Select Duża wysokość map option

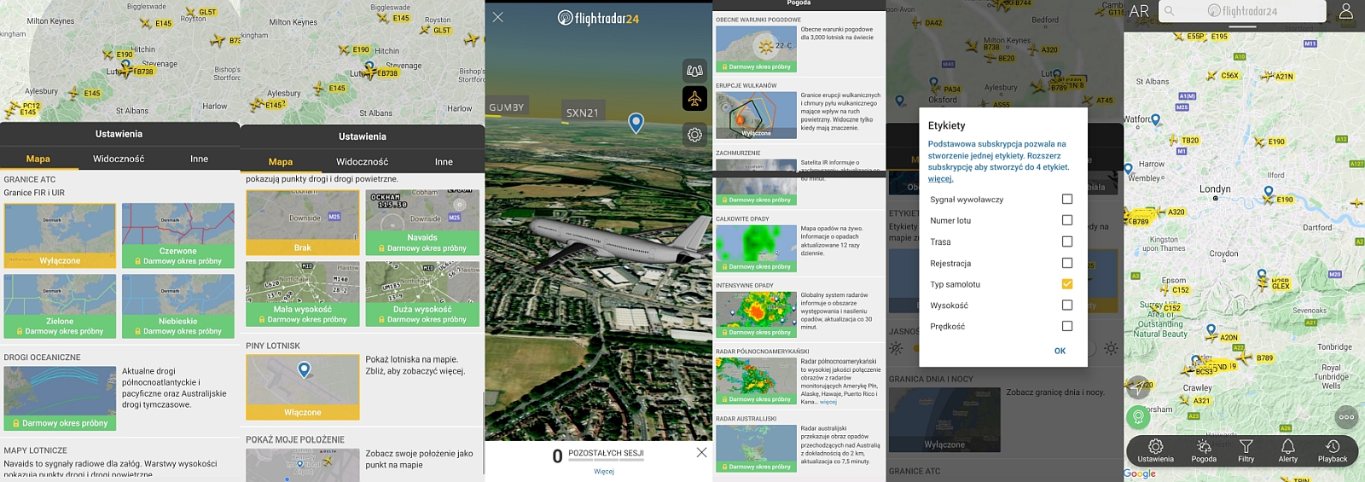point(421,293)
